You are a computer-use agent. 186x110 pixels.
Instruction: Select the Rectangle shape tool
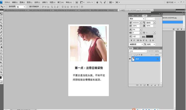click(1, 66)
